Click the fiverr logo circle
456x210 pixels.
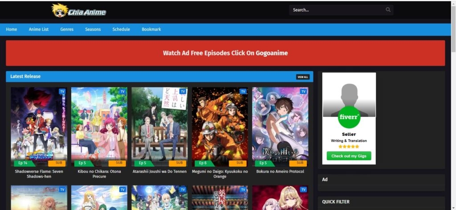(x=349, y=117)
